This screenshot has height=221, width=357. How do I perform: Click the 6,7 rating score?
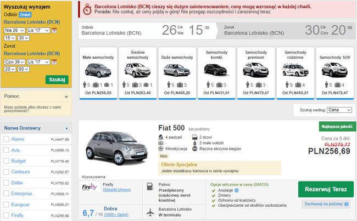click(88, 213)
